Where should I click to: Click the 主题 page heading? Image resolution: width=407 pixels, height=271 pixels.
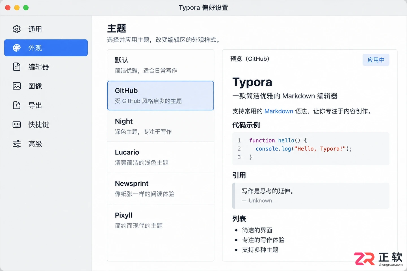[x=116, y=28]
